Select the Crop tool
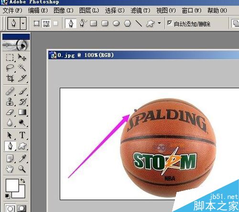Viewport: 239px width, 212px height. pos(10,78)
